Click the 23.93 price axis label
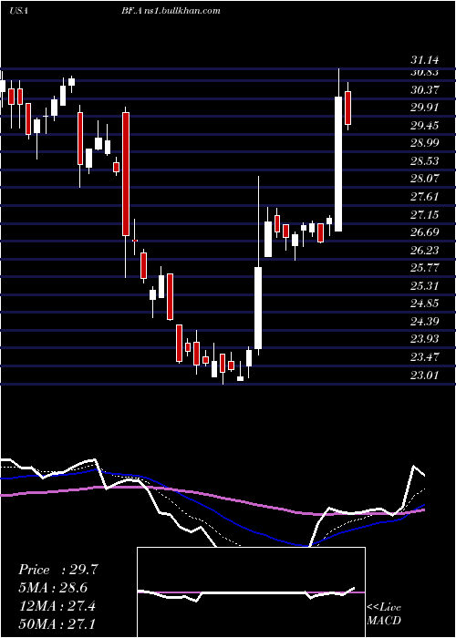 [x=425, y=339]
